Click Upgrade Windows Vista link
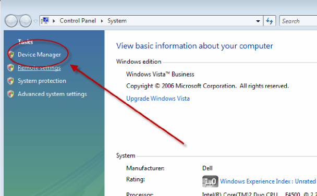This screenshot has width=317, height=196. [158, 99]
